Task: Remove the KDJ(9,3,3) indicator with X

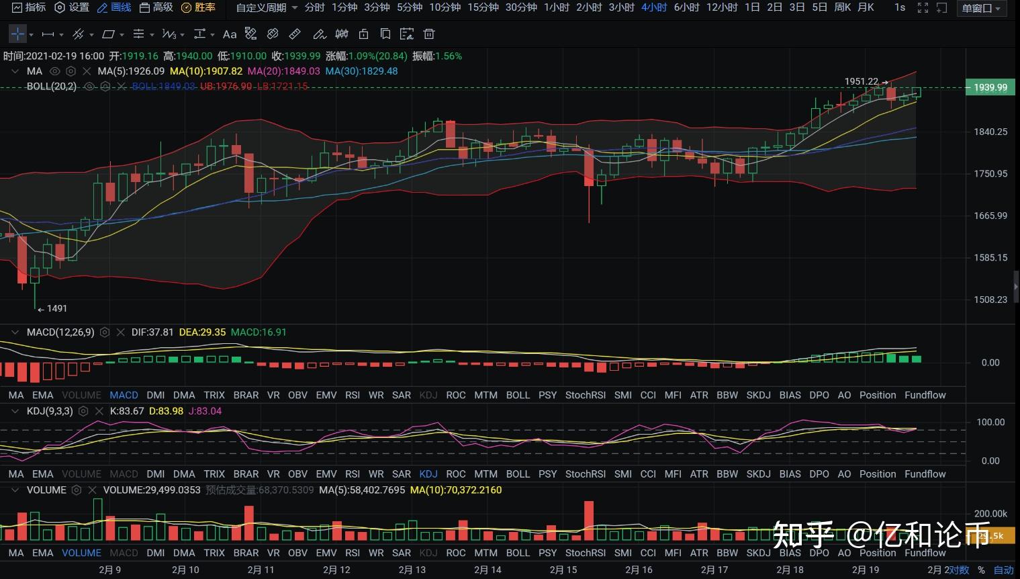Action: pyautogui.click(x=99, y=411)
